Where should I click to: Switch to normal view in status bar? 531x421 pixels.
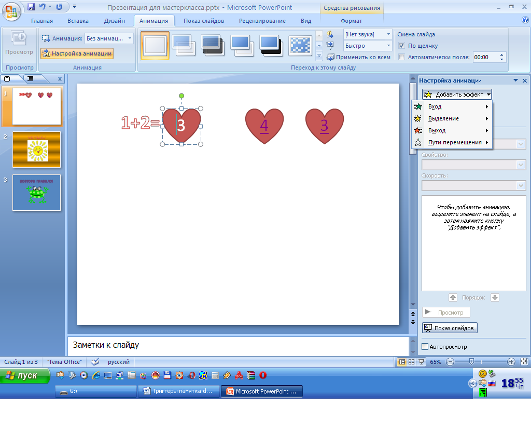(x=402, y=362)
